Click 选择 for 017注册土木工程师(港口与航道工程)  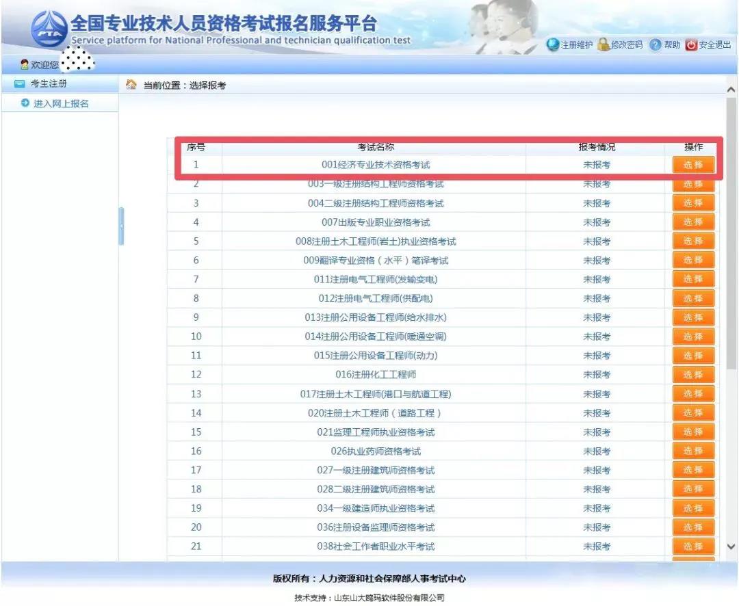693,394
